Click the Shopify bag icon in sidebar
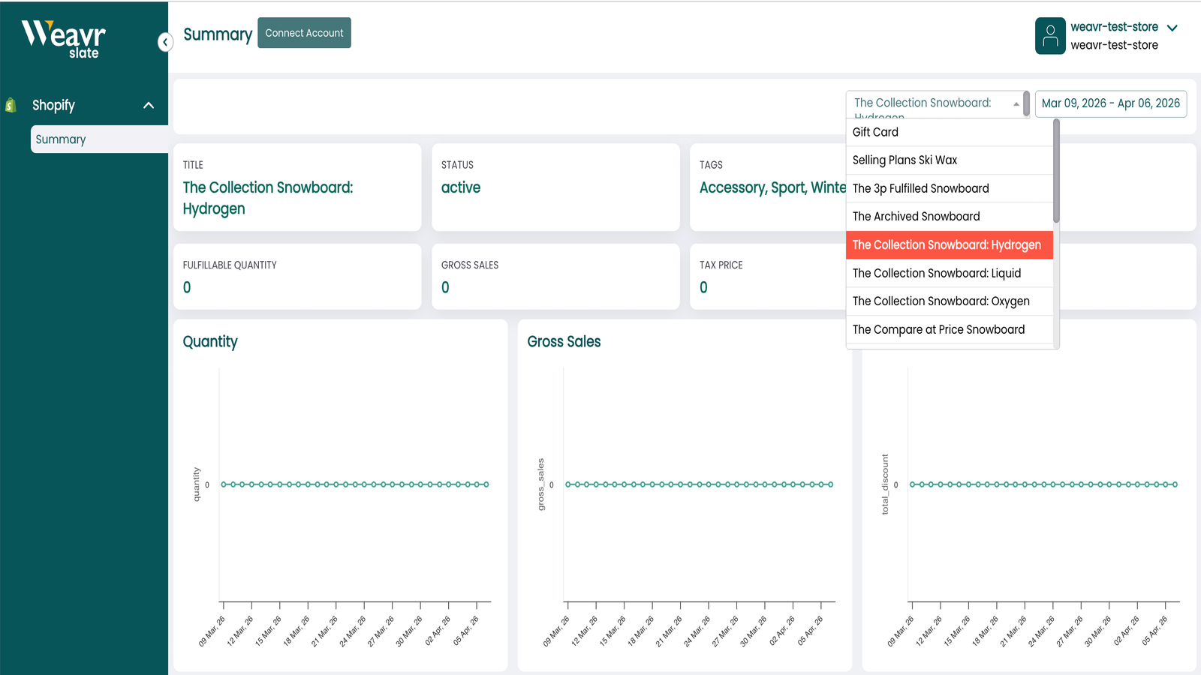This screenshot has width=1201, height=675. point(11,104)
